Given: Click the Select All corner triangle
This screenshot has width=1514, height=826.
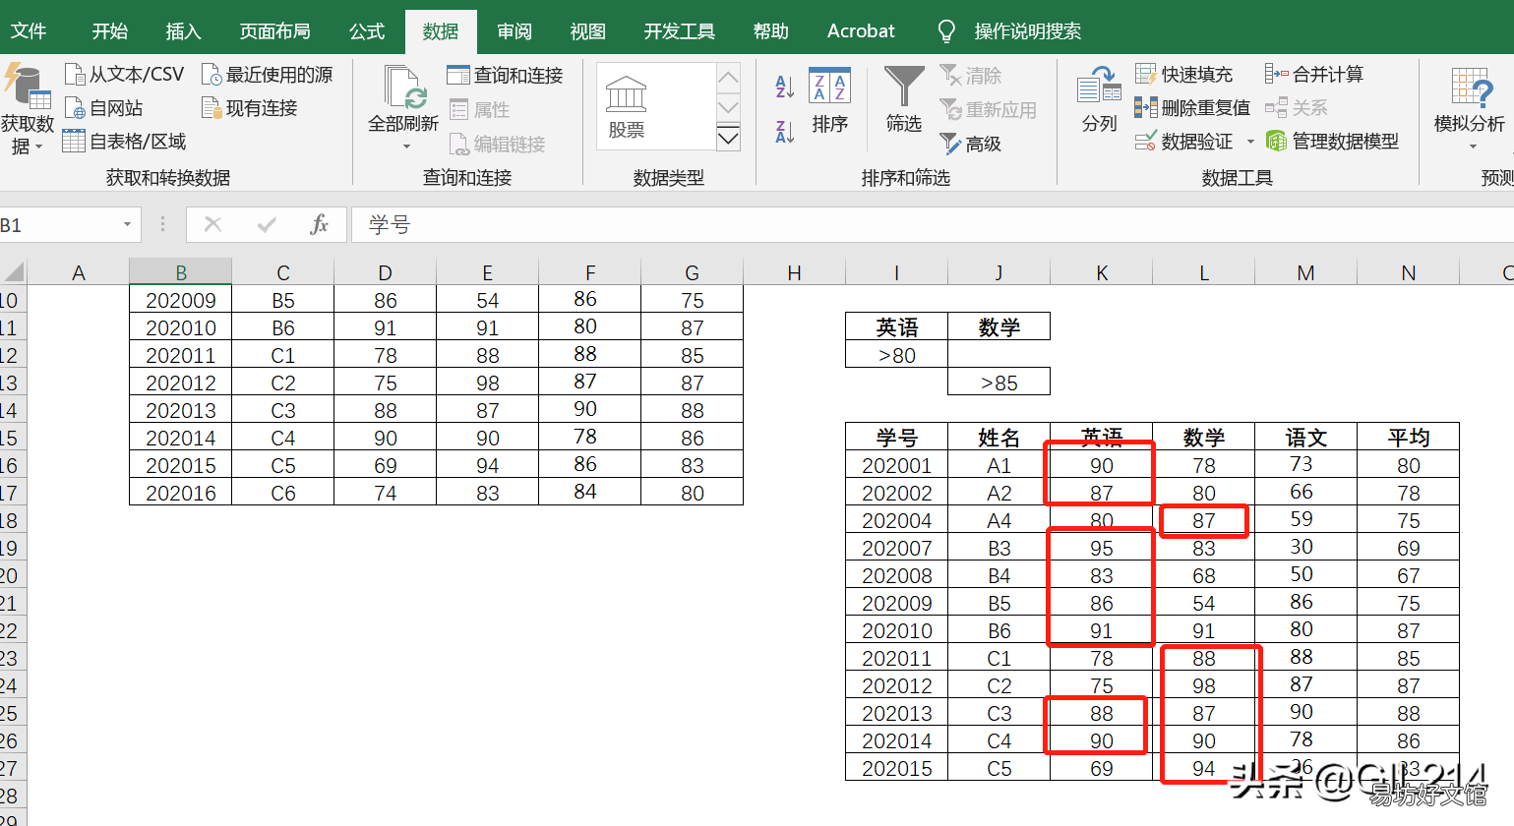Looking at the screenshot, I should tap(14, 272).
